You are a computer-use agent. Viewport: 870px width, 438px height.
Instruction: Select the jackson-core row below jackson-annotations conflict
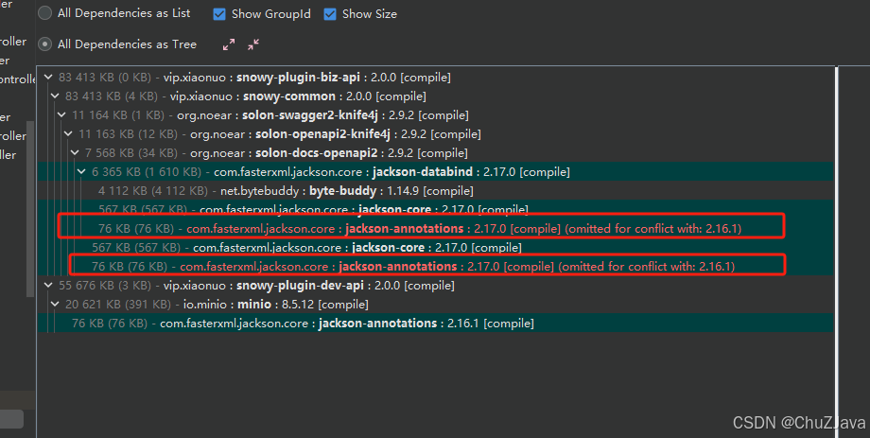click(436, 247)
